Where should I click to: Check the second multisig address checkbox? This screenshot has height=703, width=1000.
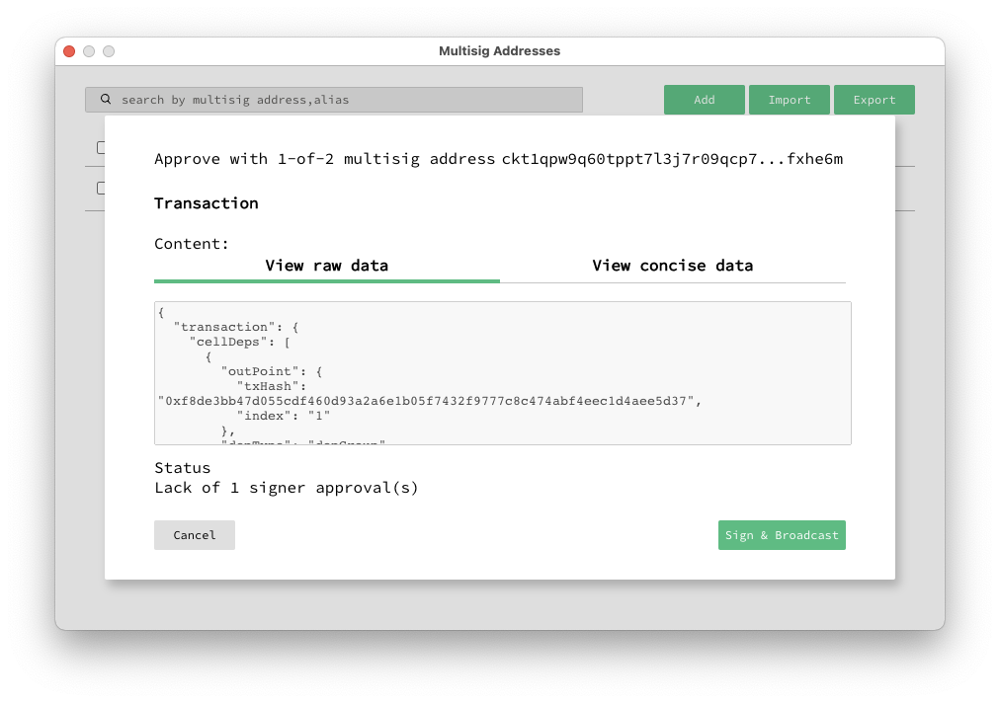(103, 188)
